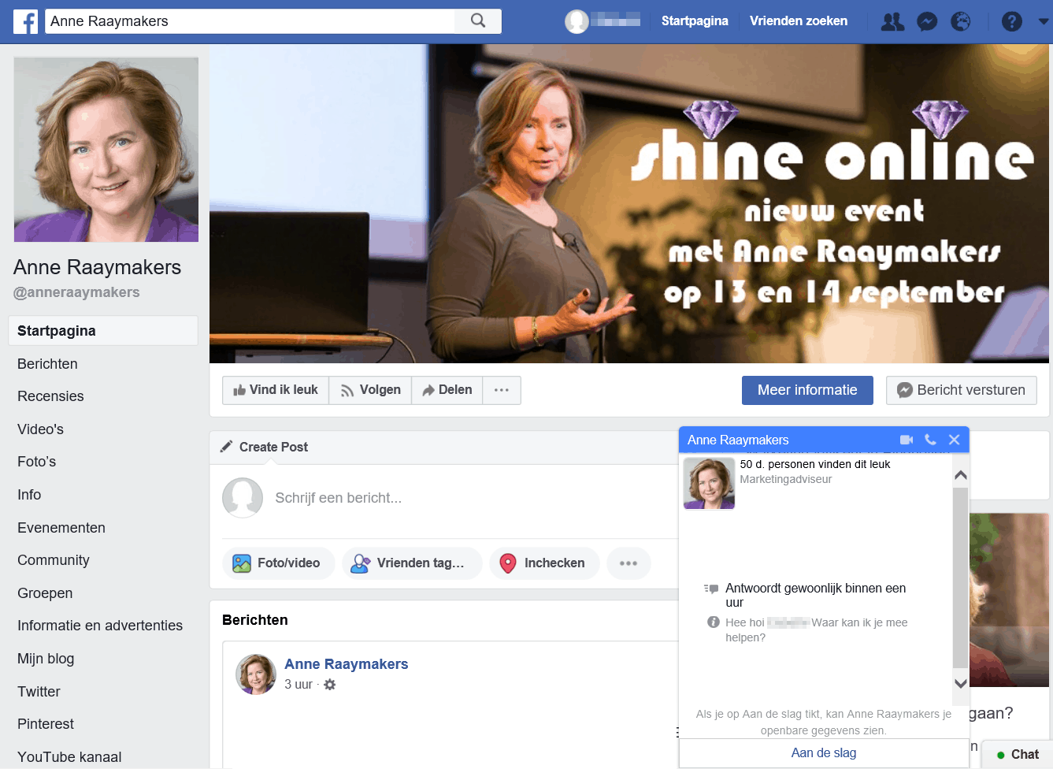Click the search field containing Anne Raaymakers

click(250, 21)
